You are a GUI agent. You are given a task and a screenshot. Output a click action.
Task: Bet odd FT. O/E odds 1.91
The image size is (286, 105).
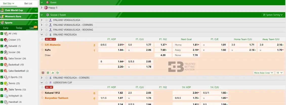[x=215, y=45]
